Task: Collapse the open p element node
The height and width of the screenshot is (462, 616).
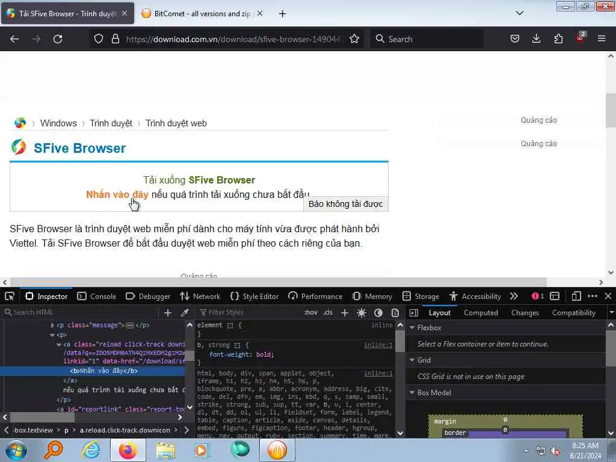Action: tap(52, 335)
